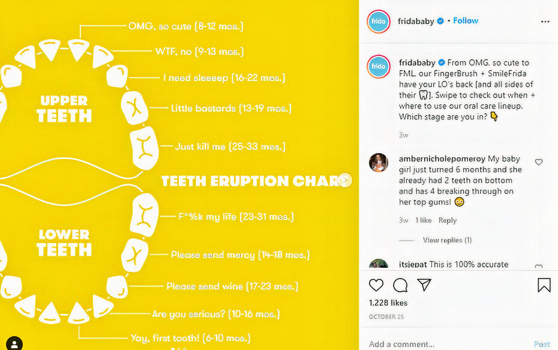Screen dimensions: 558x350
Task: View the 1,228 likes list
Action: tap(388, 303)
